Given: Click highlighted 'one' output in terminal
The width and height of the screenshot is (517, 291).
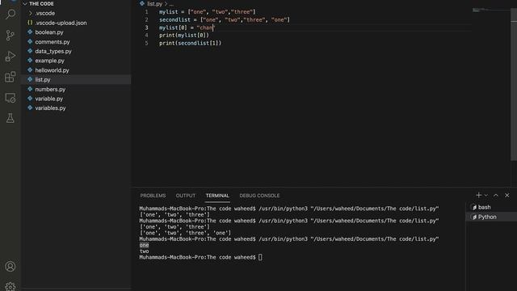Looking at the screenshot, I should 144,245.
